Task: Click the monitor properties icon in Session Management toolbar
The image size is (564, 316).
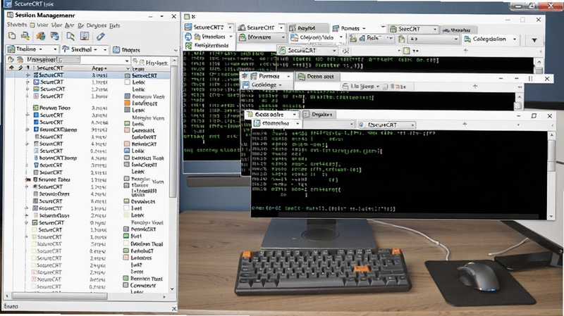Action: coord(85,36)
